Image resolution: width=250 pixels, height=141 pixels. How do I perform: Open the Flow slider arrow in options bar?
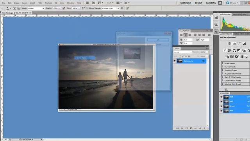point(79,8)
